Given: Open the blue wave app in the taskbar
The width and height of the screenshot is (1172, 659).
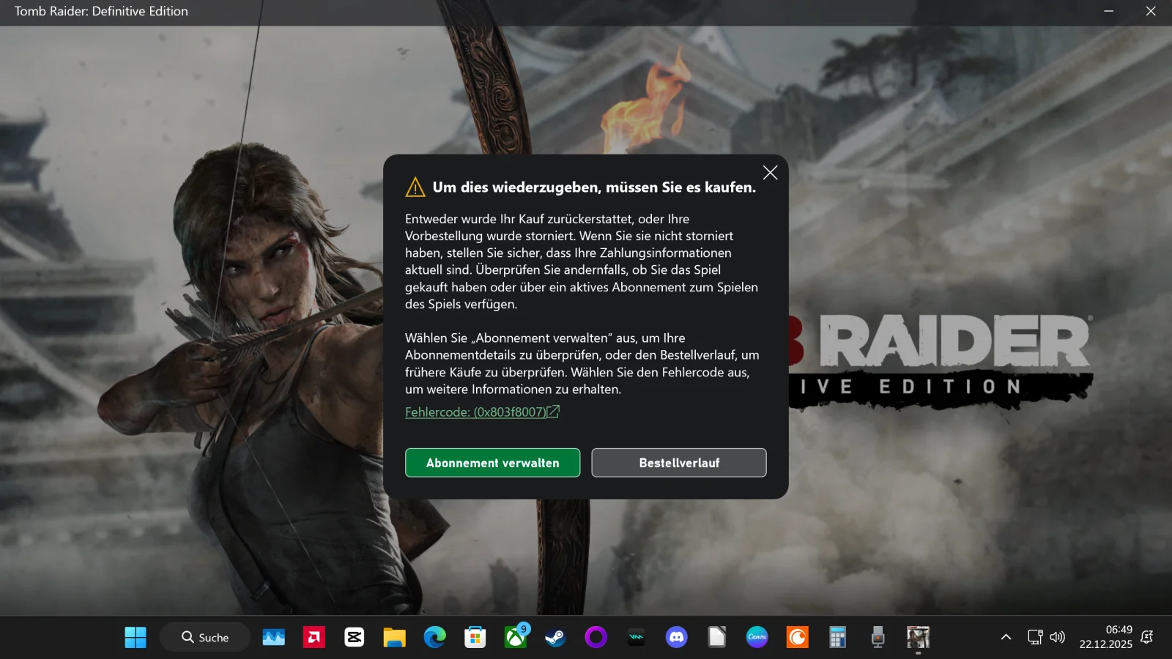Looking at the screenshot, I should click(274, 638).
